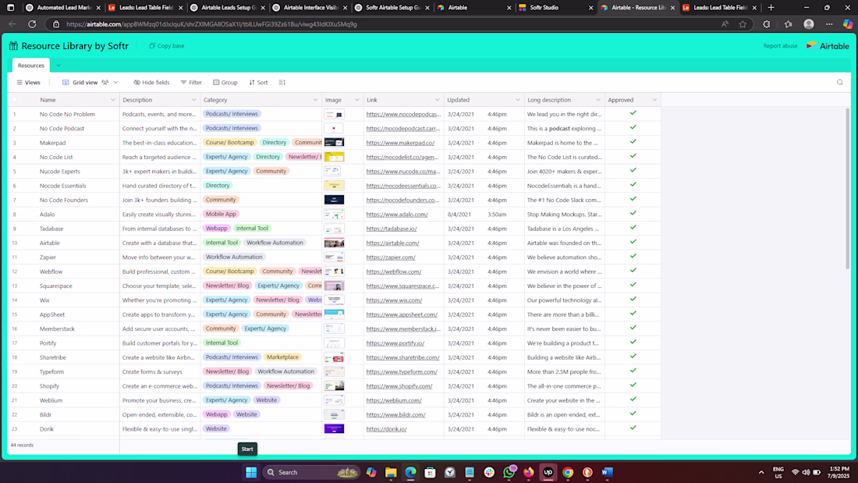Viewport: 858px width, 483px height.
Task: Open the makerpad.co link
Action: 400,143
